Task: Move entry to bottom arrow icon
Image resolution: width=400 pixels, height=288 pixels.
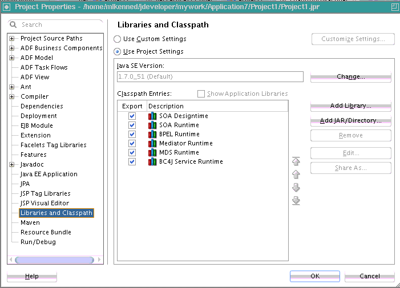Action: pos(296,201)
